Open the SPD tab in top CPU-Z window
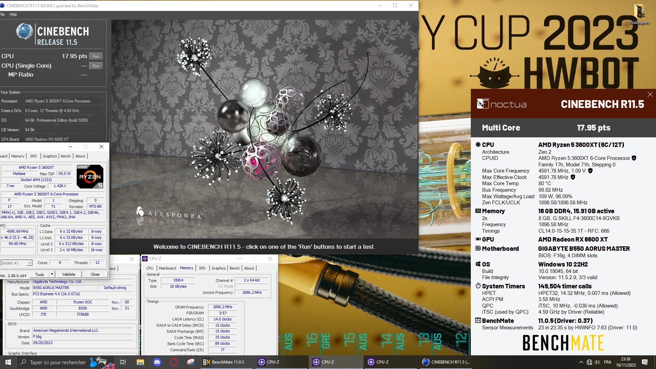Image resolution: width=656 pixels, height=369 pixels. [33, 156]
